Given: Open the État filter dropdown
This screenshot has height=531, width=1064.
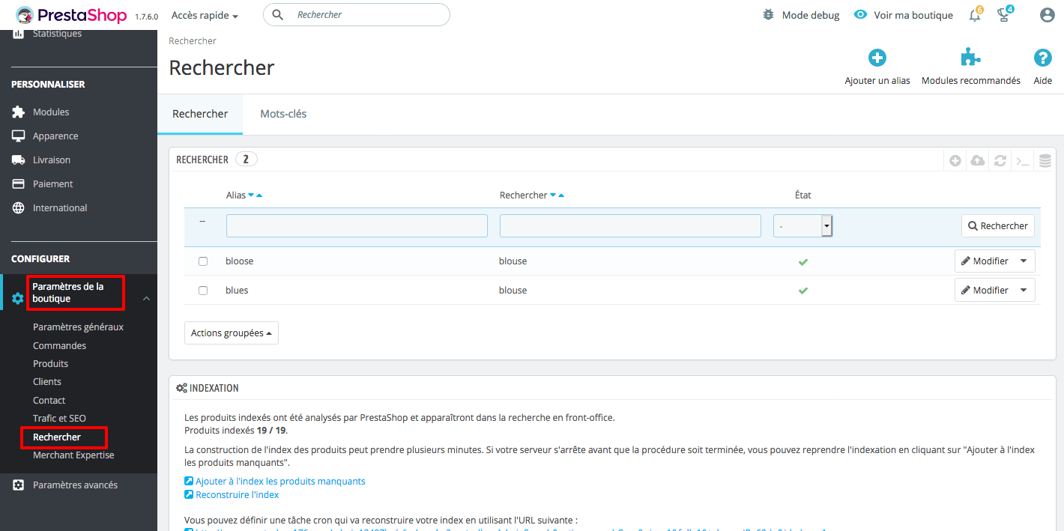Looking at the screenshot, I should [x=802, y=225].
